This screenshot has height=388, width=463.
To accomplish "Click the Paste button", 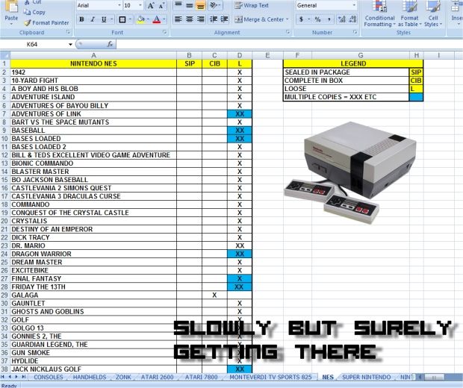I will (x=11, y=12).
